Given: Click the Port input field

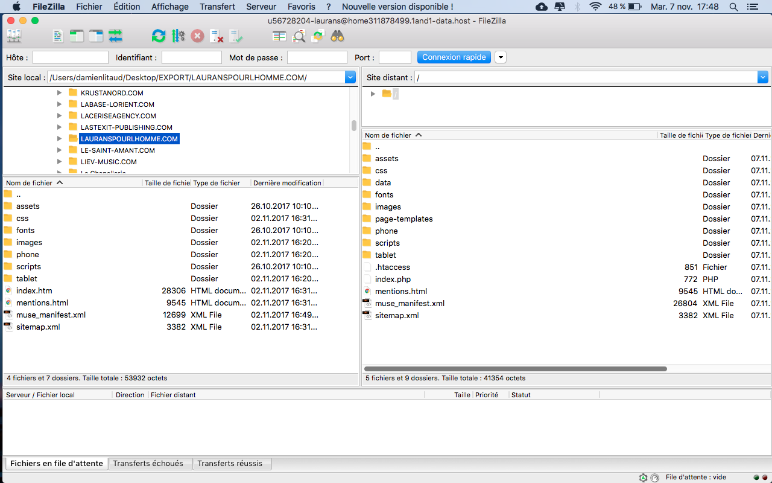Looking at the screenshot, I should tap(395, 57).
